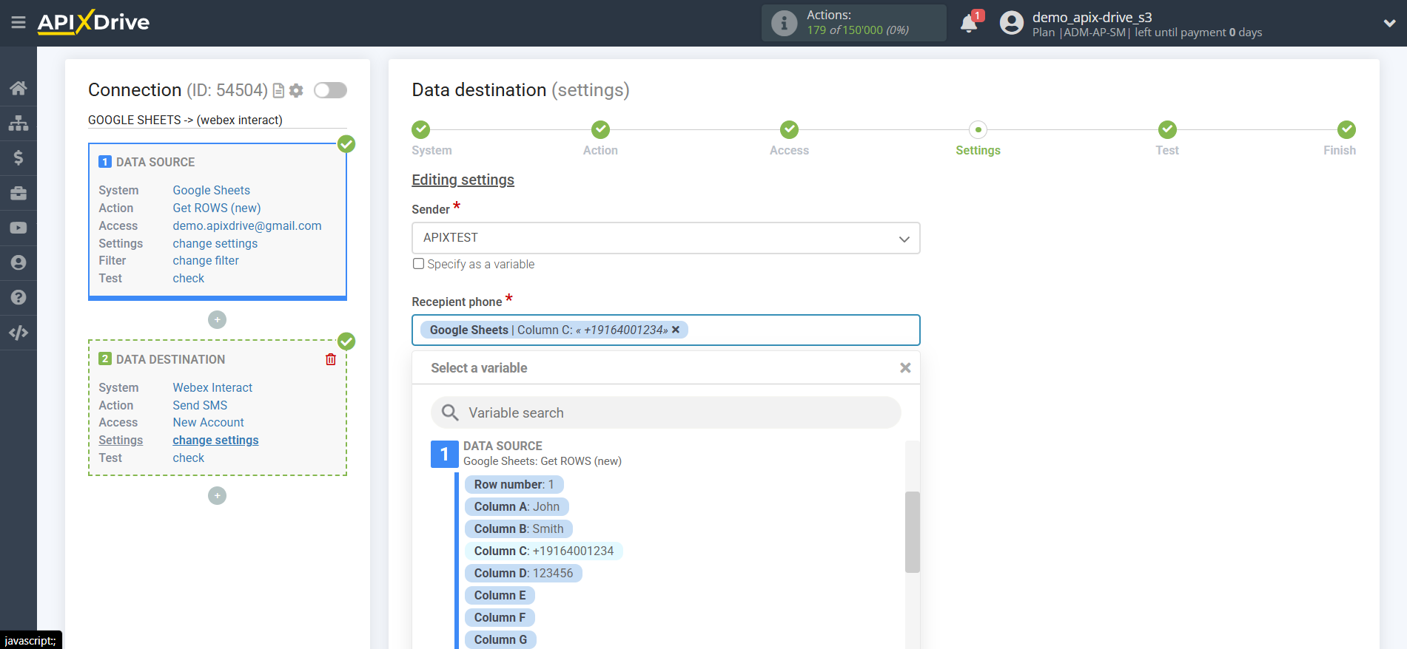Open the connection settings gear
The image size is (1407, 649).
click(x=296, y=91)
